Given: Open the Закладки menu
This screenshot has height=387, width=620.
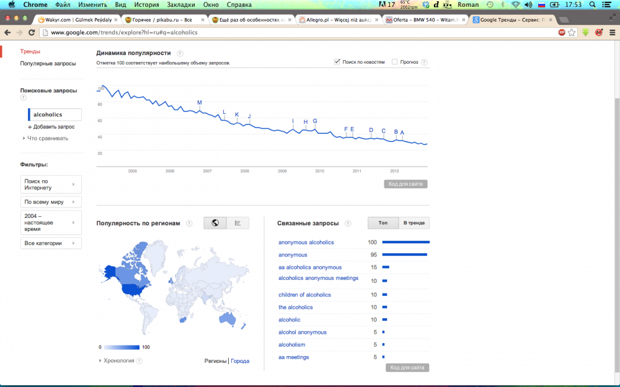Looking at the screenshot, I should [181, 5].
